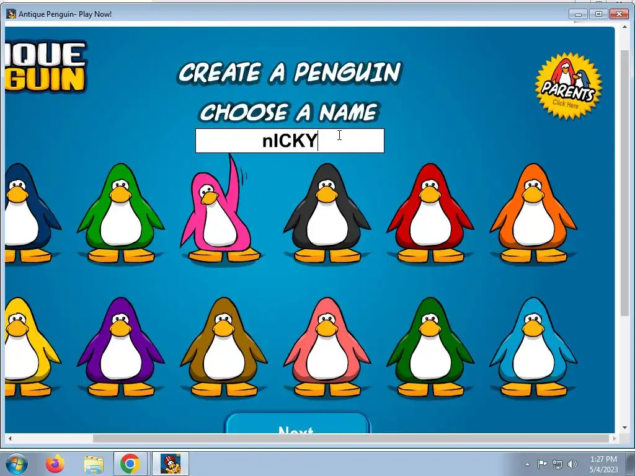Choose the purple penguin
This screenshot has height=476, width=635.
[x=121, y=347]
